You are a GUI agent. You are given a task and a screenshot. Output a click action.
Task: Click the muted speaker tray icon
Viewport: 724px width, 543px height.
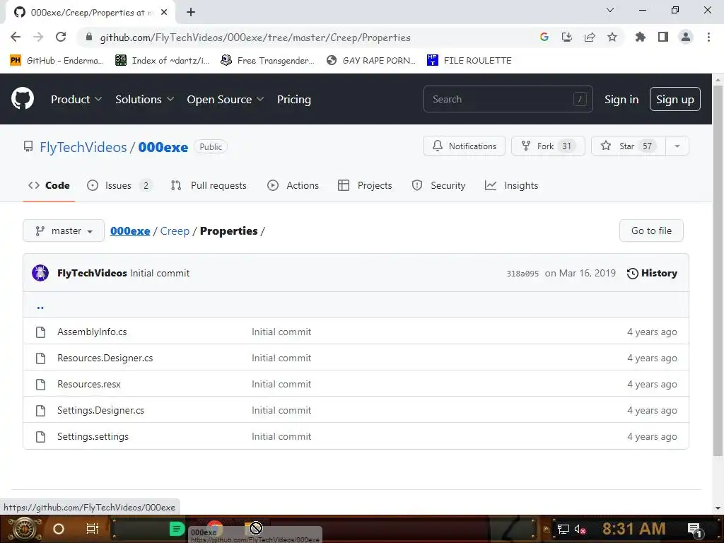point(580,529)
